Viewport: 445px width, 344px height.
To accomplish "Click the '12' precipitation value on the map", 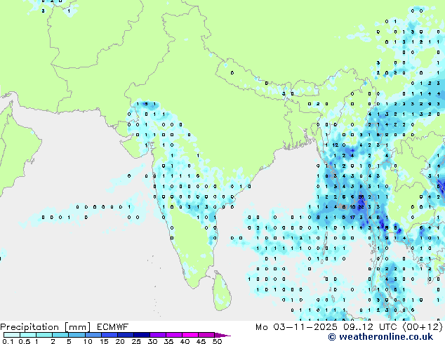I will click(x=336, y=145).
